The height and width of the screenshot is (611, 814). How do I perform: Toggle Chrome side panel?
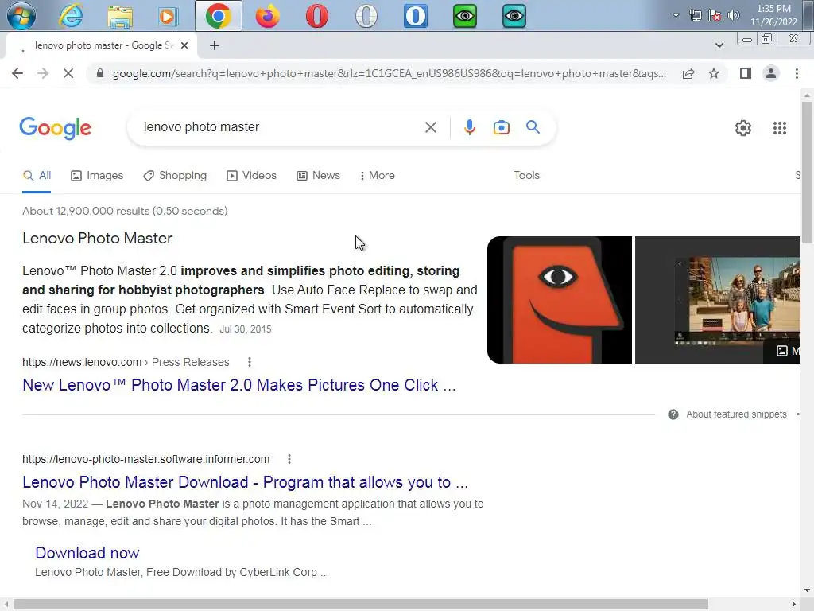[746, 73]
